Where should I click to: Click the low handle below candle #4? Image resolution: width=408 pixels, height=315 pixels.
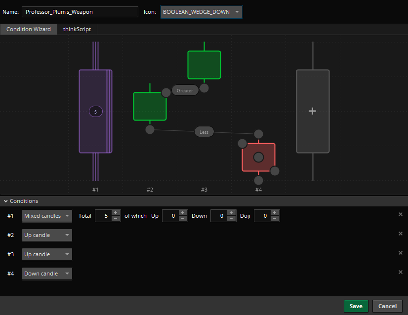coord(258,180)
